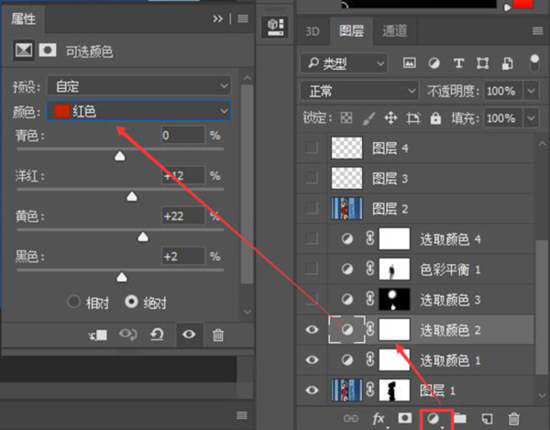Filter layers by type (T) icon
Viewport: 550px width, 430px height.
pyautogui.click(x=458, y=63)
